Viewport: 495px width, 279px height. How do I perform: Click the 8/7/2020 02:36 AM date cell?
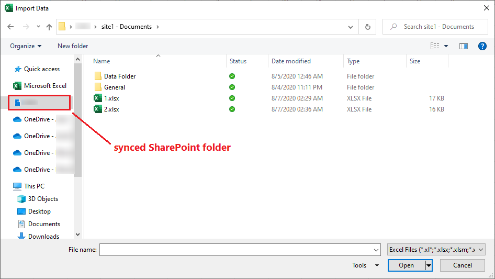point(297,109)
